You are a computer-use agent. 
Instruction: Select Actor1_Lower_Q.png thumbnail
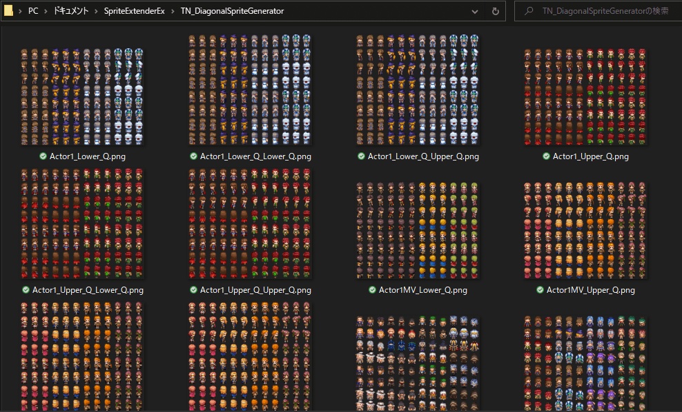point(82,96)
